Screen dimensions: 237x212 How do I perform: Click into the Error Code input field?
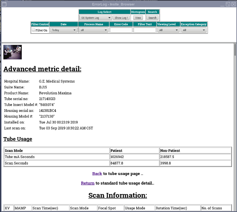[121, 30]
